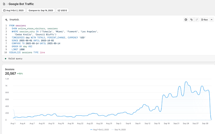
Task: Click the currency exchange icon beside USD
Action: [59, 11]
